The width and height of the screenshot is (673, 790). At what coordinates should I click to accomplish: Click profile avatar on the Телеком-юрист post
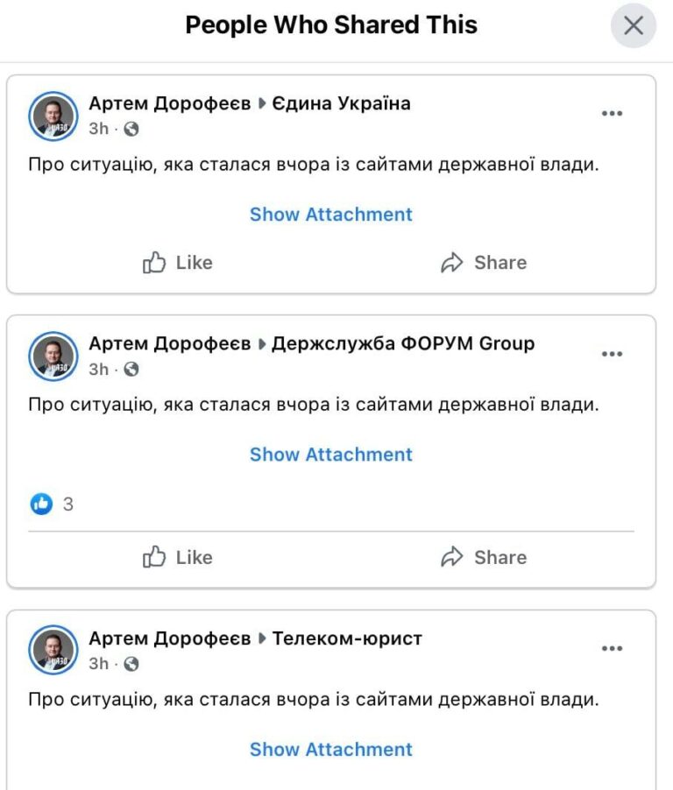53,650
